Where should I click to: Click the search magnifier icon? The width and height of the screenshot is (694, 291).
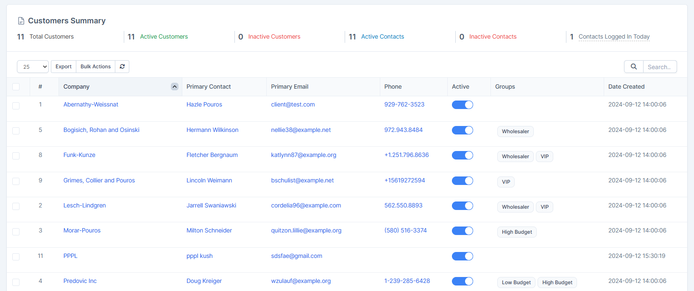(x=634, y=67)
